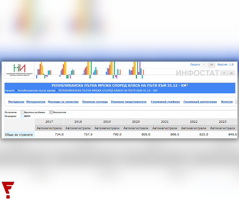Click the 2020 column header
The height and width of the screenshot is (200, 239).
pos(136,122)
